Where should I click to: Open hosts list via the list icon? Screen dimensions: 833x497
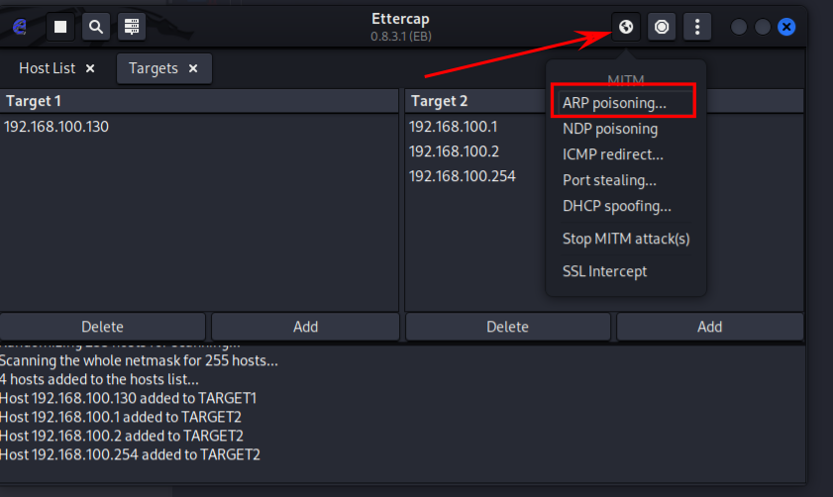point(132,27)
